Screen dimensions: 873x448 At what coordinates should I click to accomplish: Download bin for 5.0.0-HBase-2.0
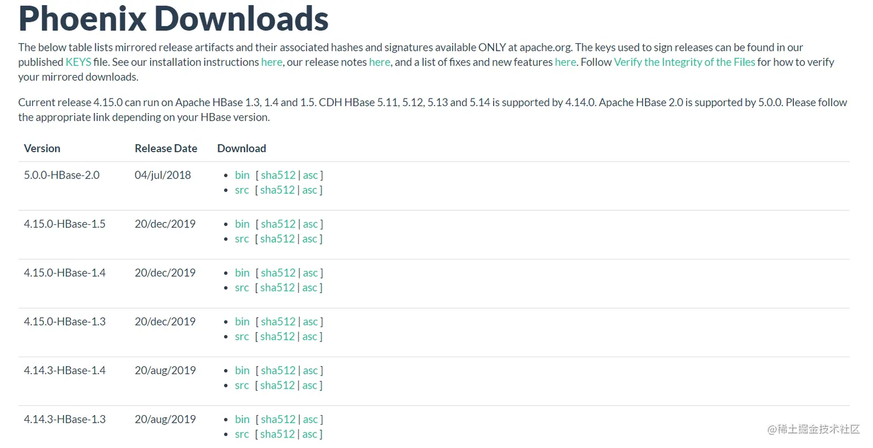pos(242,175)
